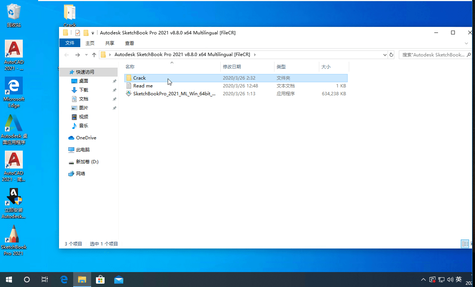
Task: Open the Windows Start menu
Action: pos(9,280)
